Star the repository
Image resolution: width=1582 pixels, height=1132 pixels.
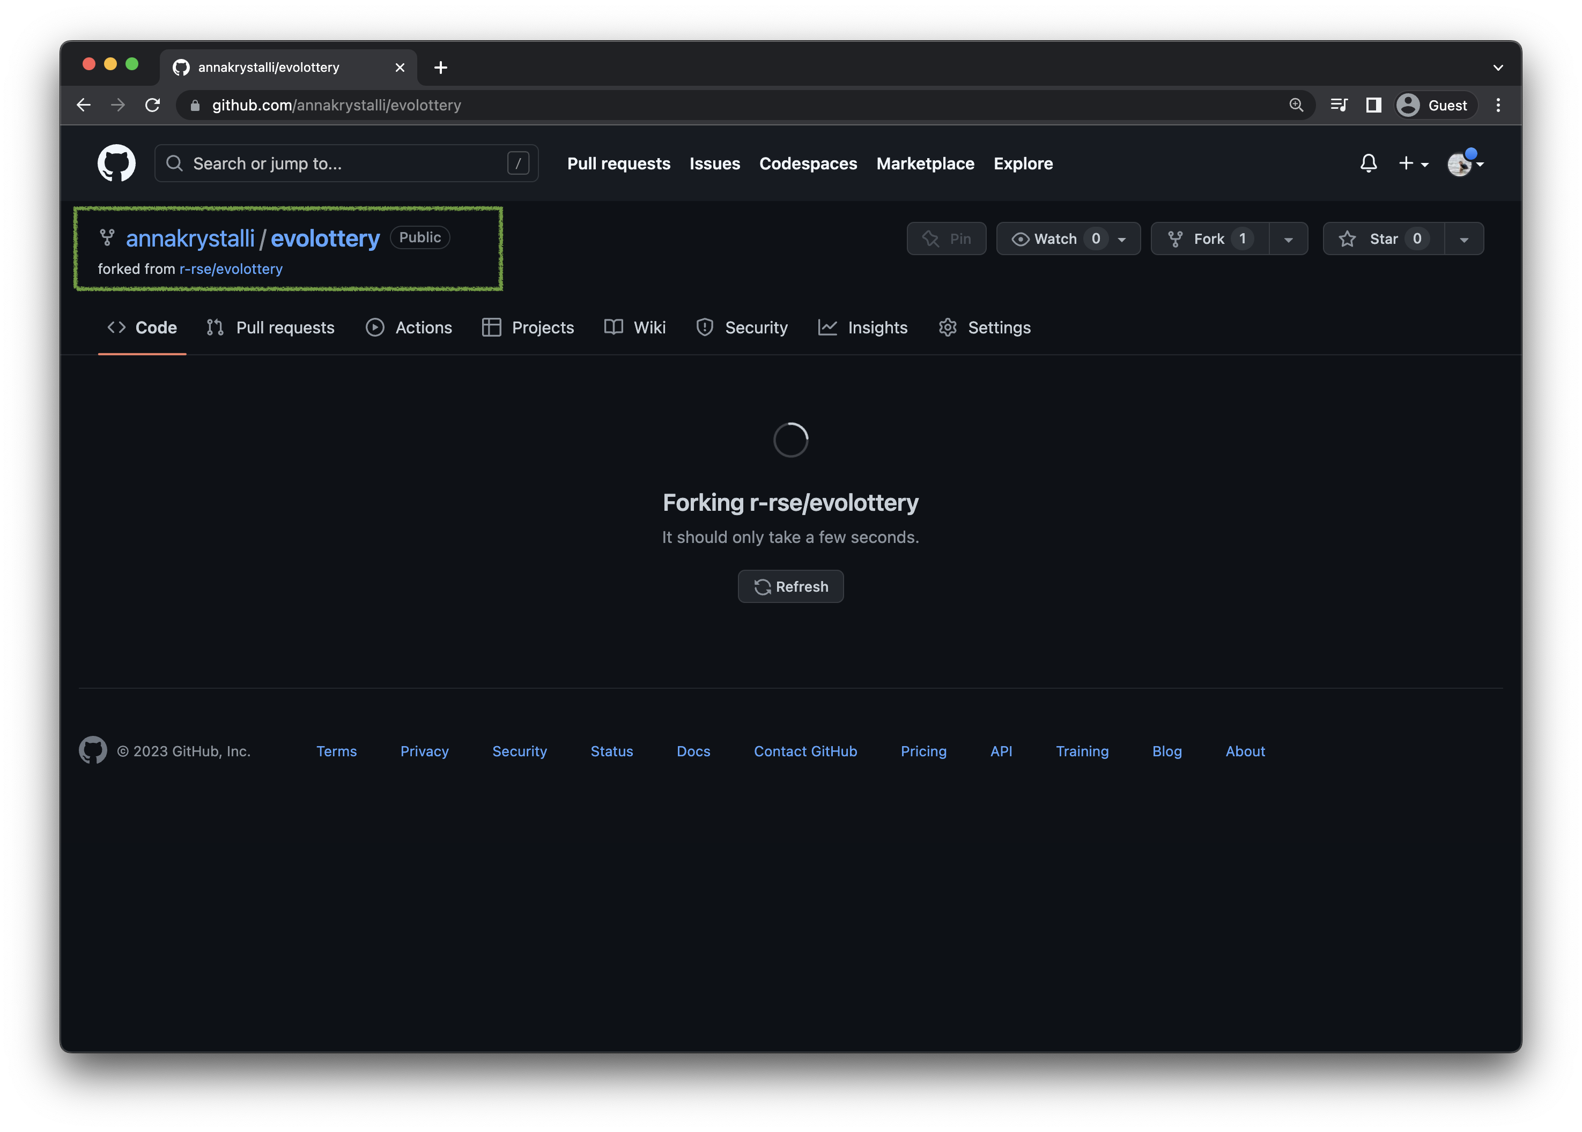click(x=1383, y=239)
